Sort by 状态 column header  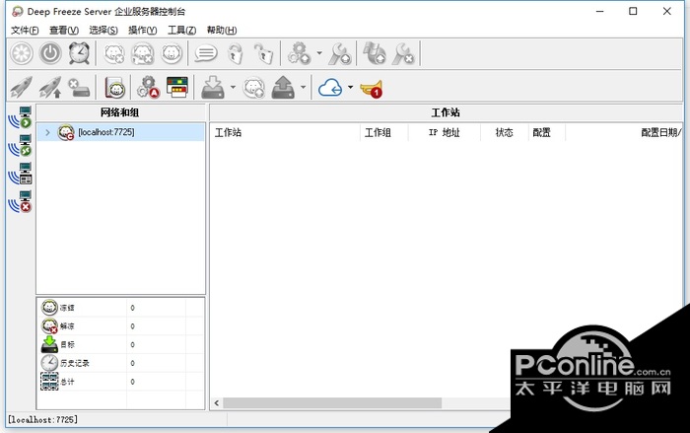click(505, 132)
